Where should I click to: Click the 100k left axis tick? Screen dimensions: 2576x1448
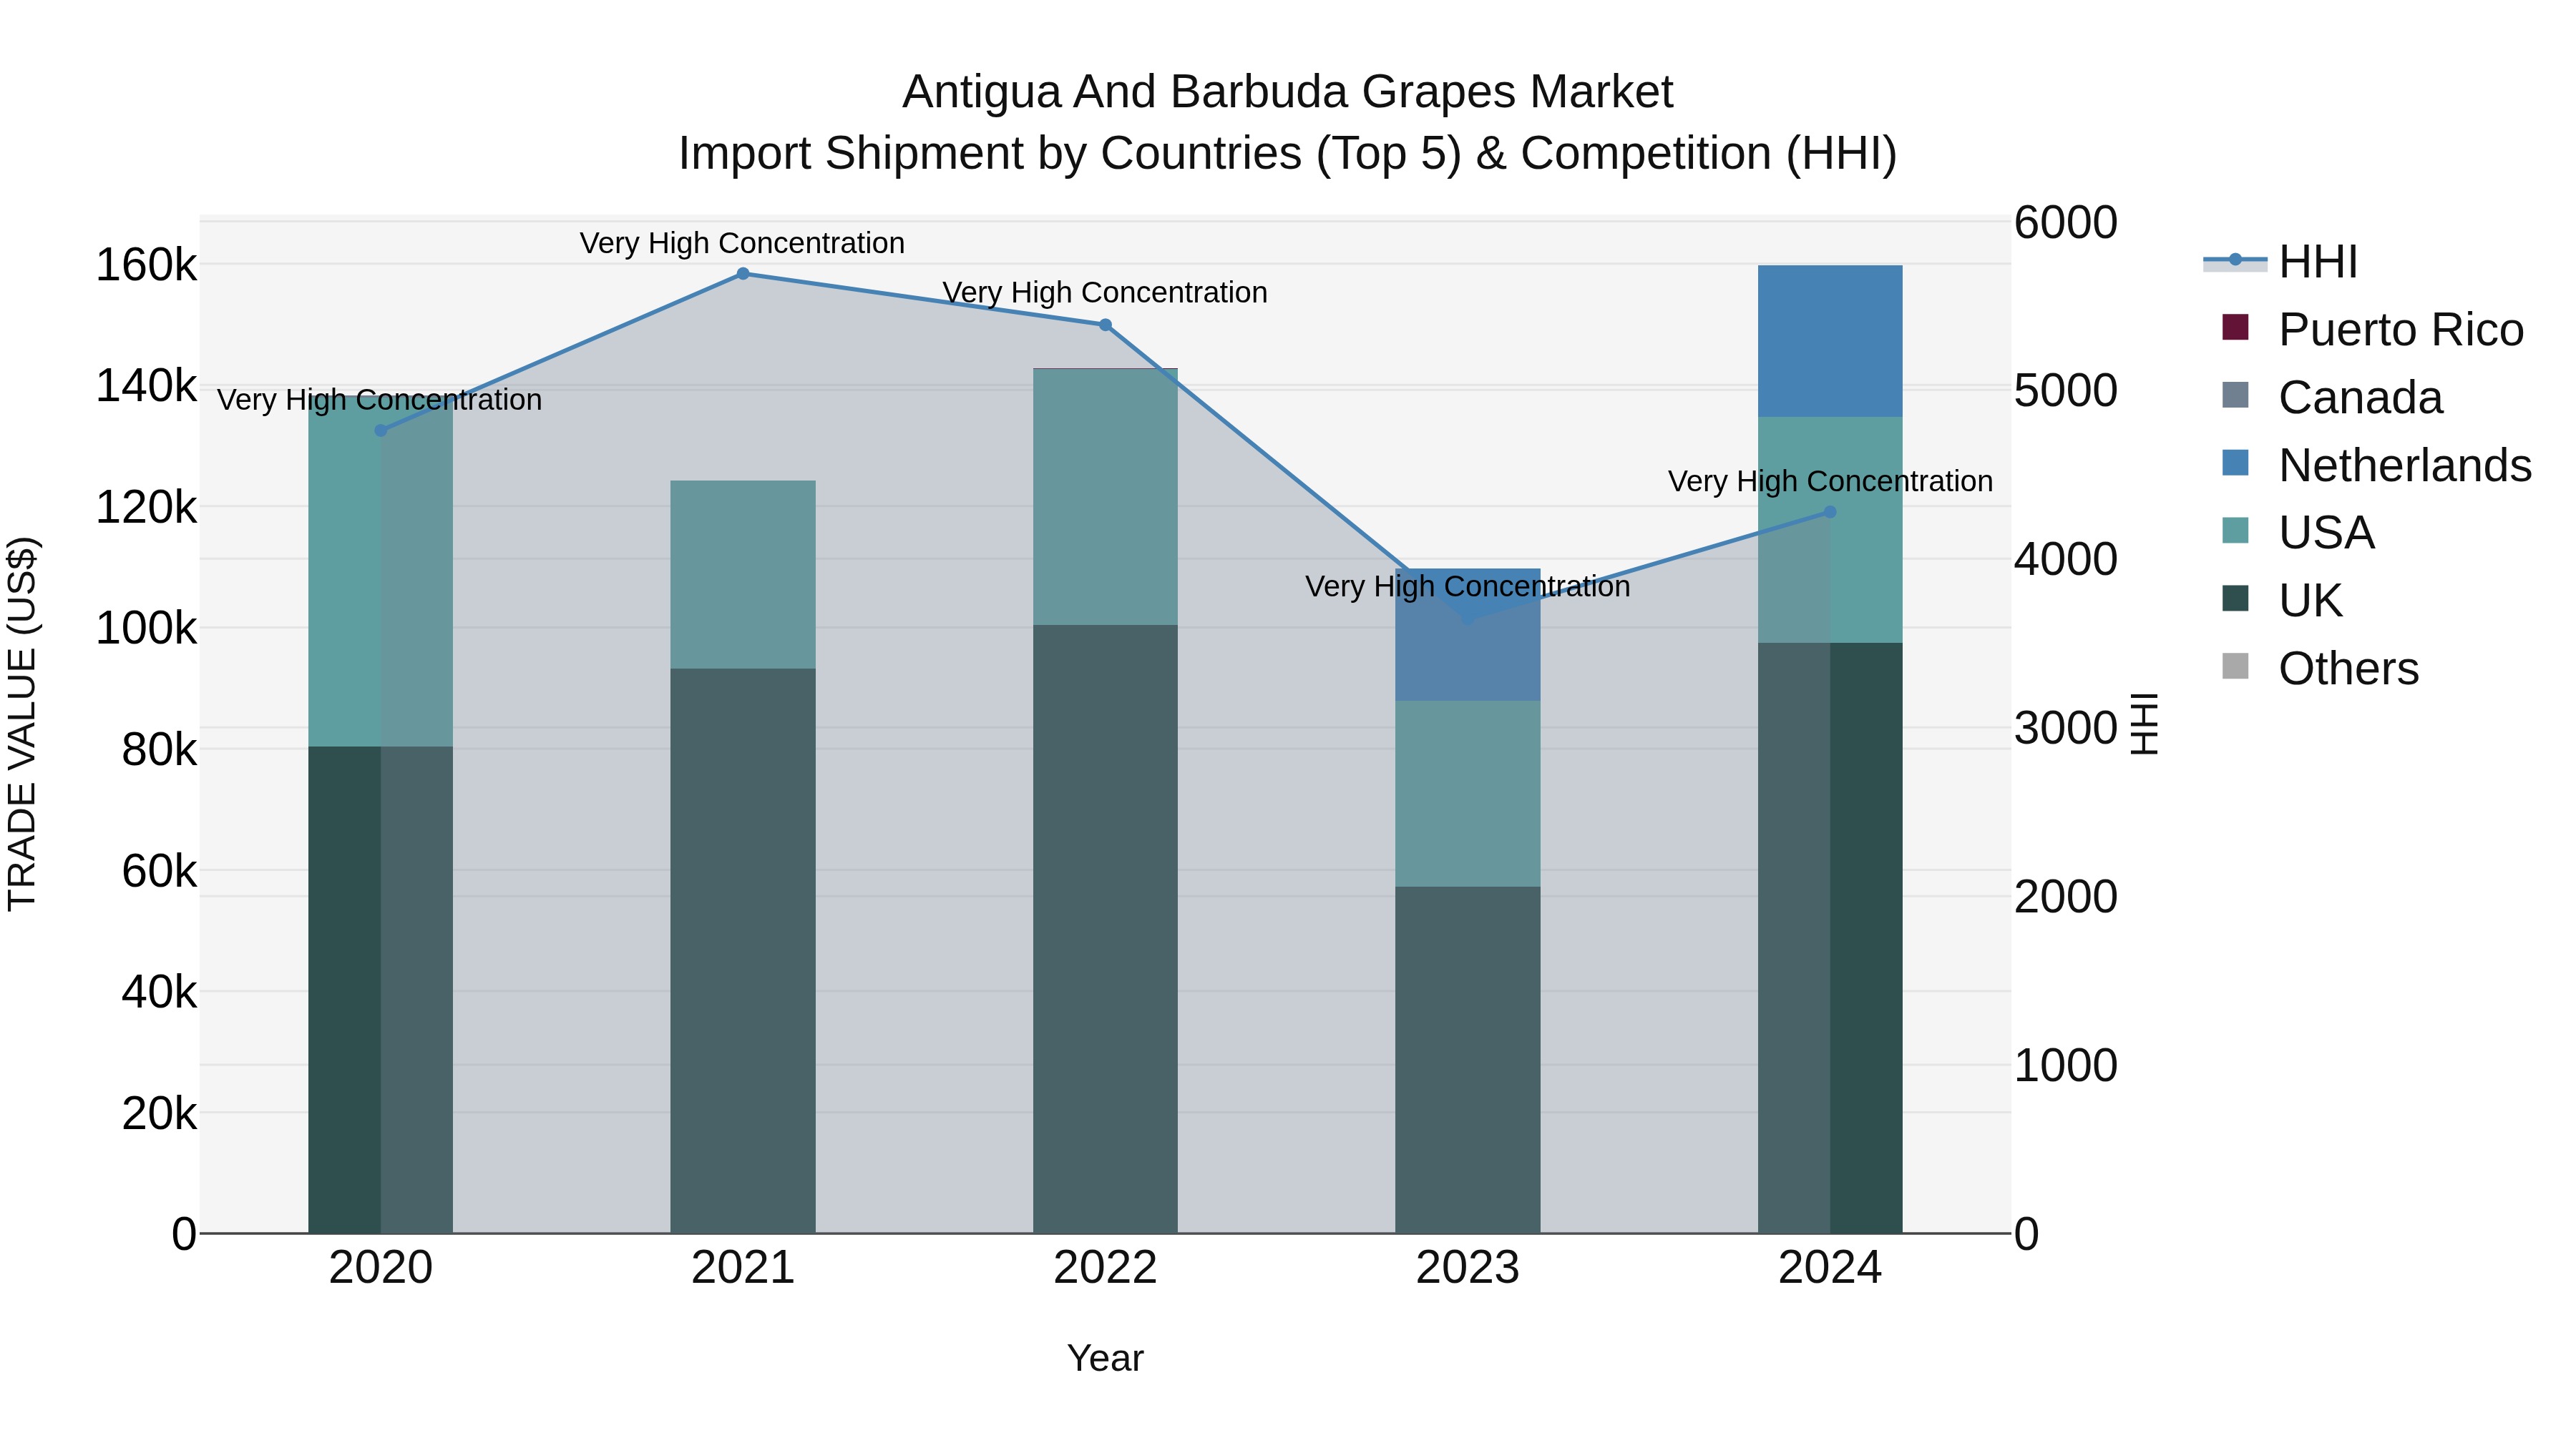pyautogui.click(x=146, y=629)
